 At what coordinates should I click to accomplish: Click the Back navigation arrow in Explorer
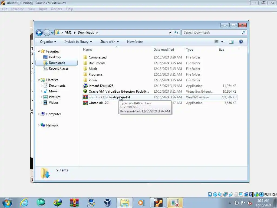39,32
